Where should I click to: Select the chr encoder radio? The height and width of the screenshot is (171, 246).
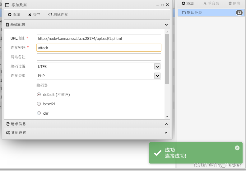tap(39, 113)
